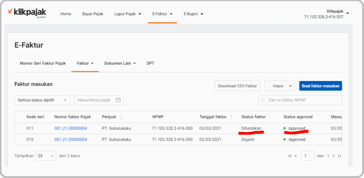Click Kode seri 011 cell
364x178 pixels.
tap(30, 128)
